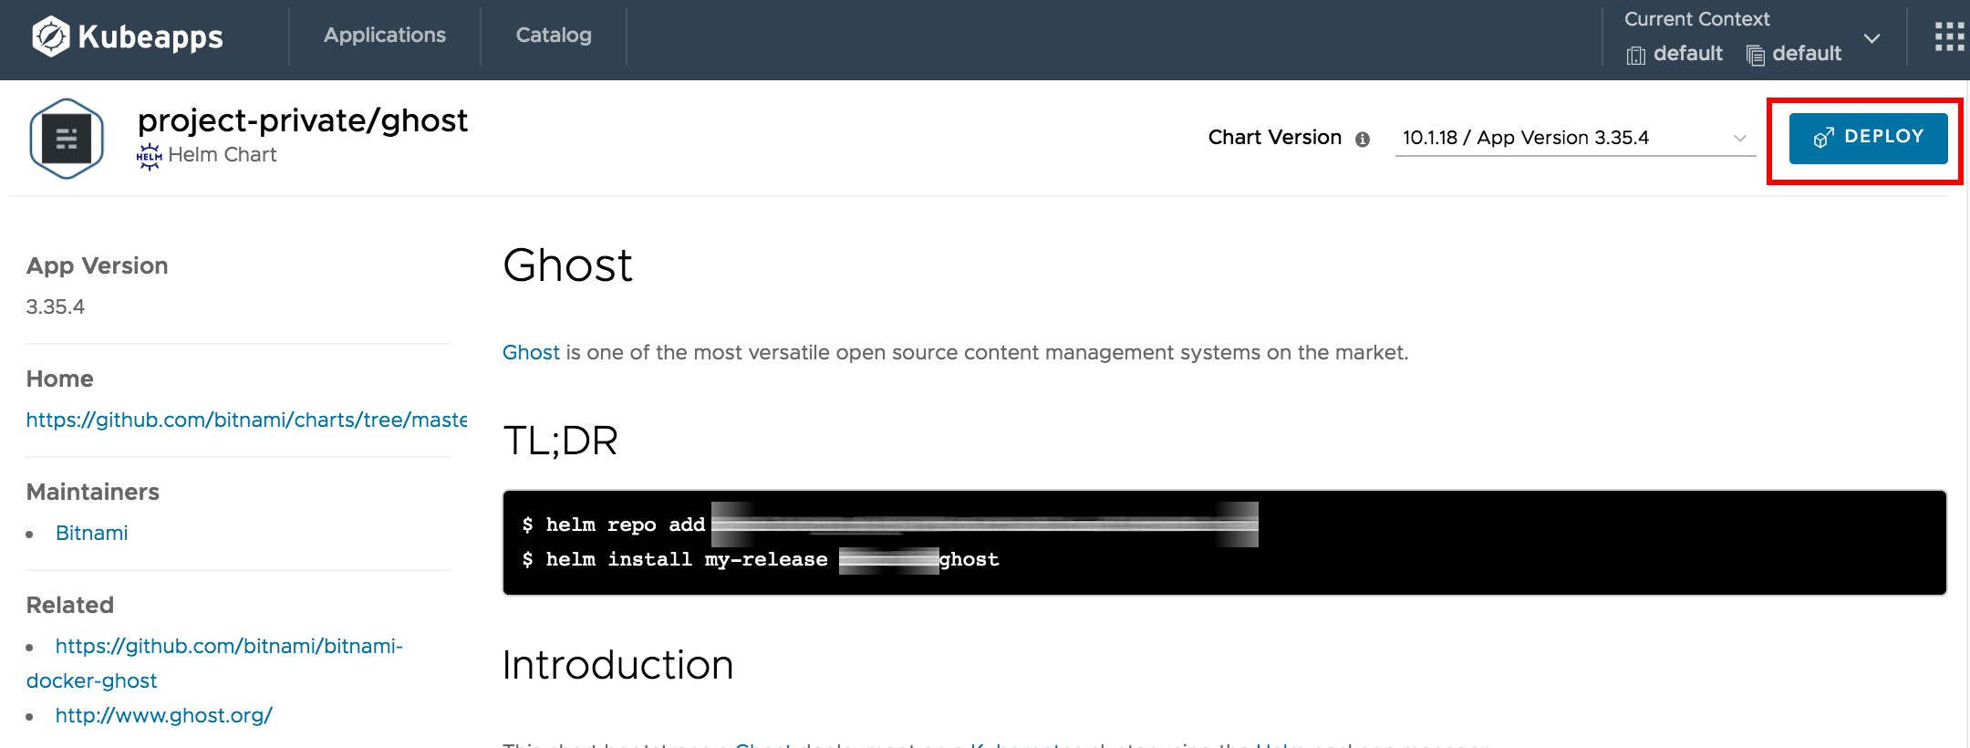Go to the Applications tab
The height and width of the screenshot is (748, 1970).
click(x=385, y=36)
